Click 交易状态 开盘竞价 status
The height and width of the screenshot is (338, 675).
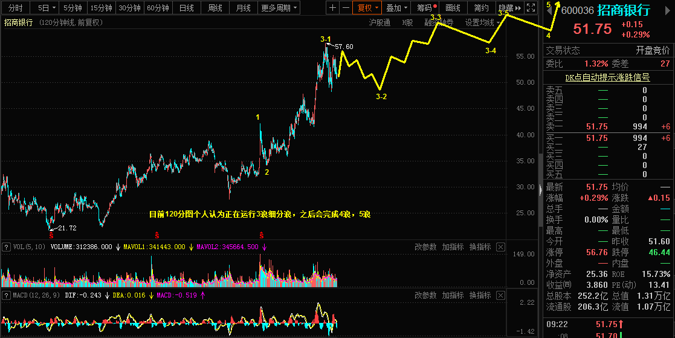click(609, 51)
